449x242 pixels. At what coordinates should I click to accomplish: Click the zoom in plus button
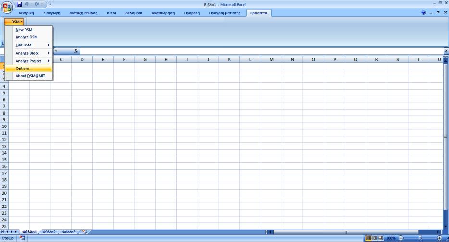(x=440, y=238)
